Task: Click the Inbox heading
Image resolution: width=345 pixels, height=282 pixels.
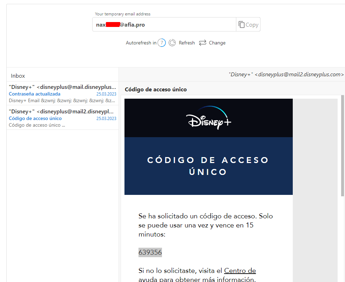Action: point(18,76)
